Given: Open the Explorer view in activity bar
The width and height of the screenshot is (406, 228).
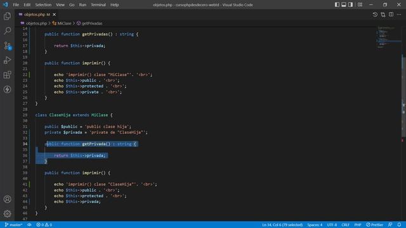Looking at the screenshot, I should 7,16.
